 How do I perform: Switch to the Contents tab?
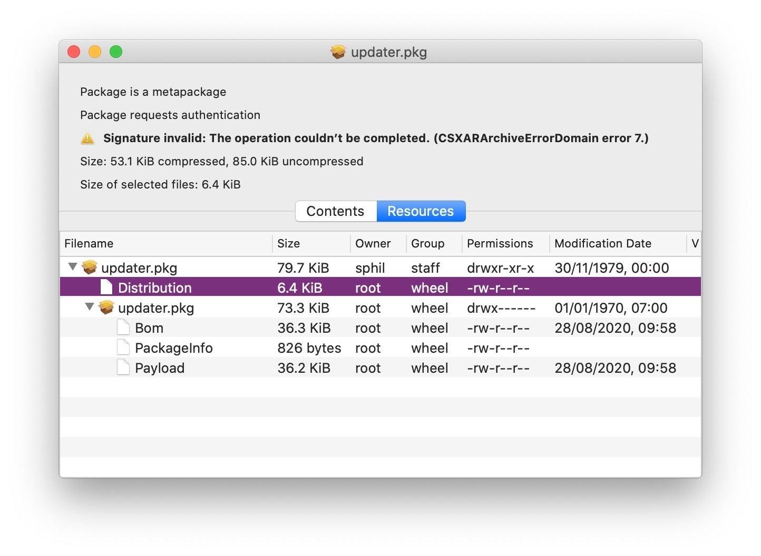(335, 211)
